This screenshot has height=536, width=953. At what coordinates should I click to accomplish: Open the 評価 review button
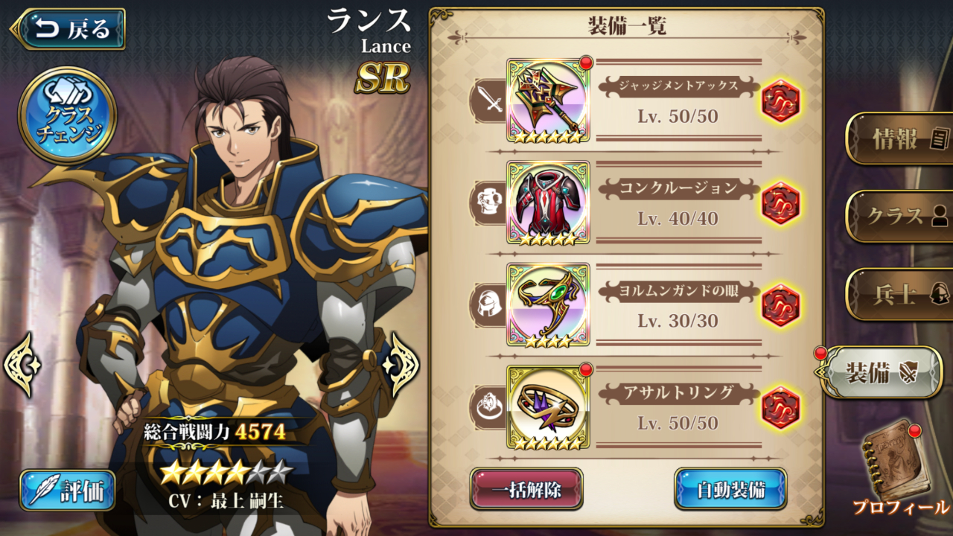pyautogui.click(x=68, y=491)
